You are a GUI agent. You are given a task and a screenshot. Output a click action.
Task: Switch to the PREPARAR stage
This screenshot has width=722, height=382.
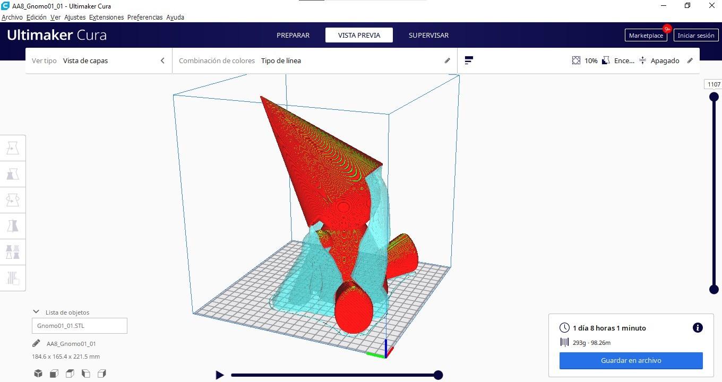(x=293, y=35)
